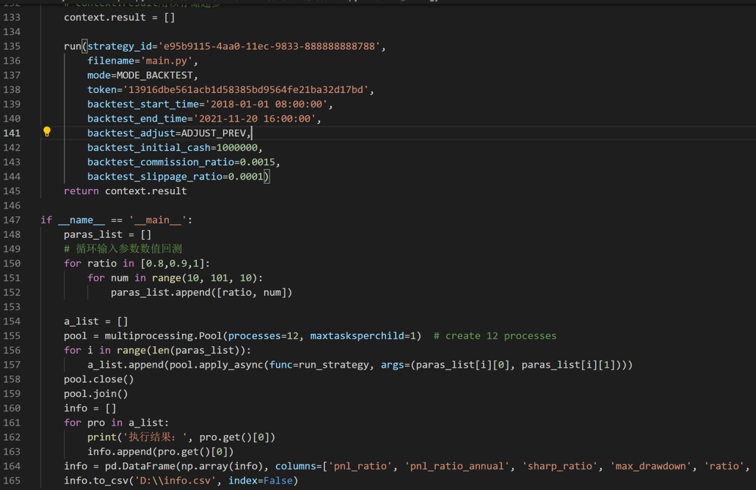Image resolution: width=756 pixels, height=490 pixels.
Task: Click the 'return context.result' statement
Action: pos(125,191)
